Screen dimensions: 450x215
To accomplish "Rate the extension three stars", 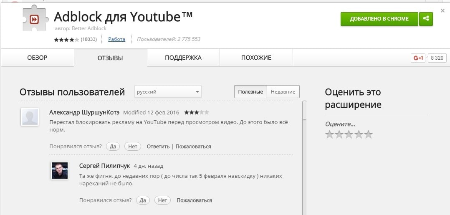I will pyautogui.click(x=349, y=134).
